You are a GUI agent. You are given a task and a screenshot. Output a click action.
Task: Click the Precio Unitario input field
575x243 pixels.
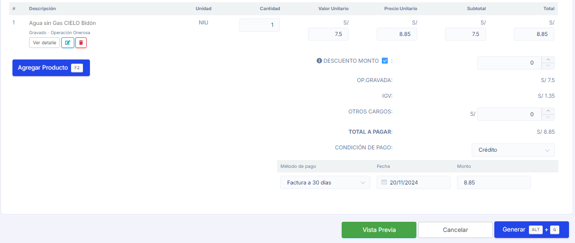(397, 34)
